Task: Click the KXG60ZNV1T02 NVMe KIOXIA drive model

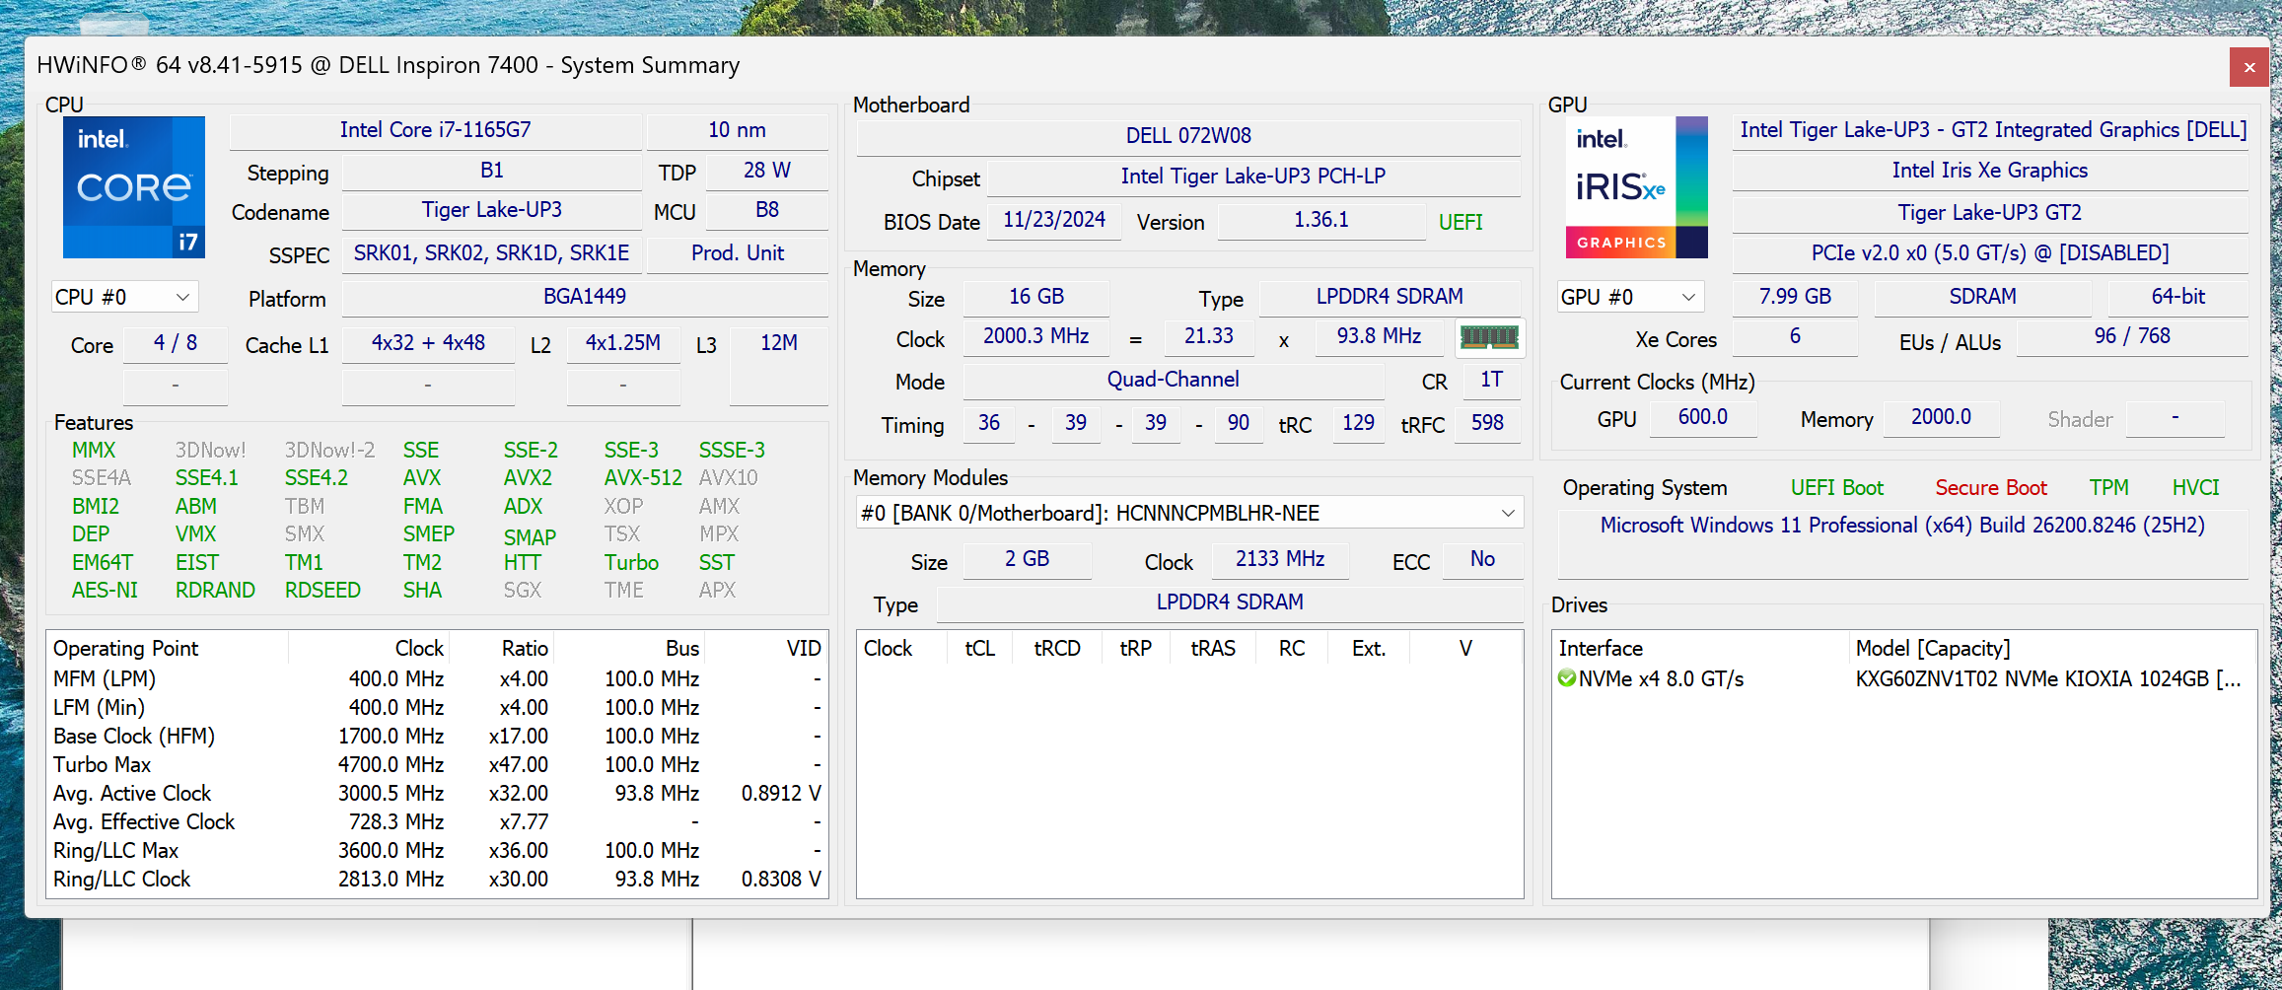Action: pyautogui.click(x=2048, y=678)
